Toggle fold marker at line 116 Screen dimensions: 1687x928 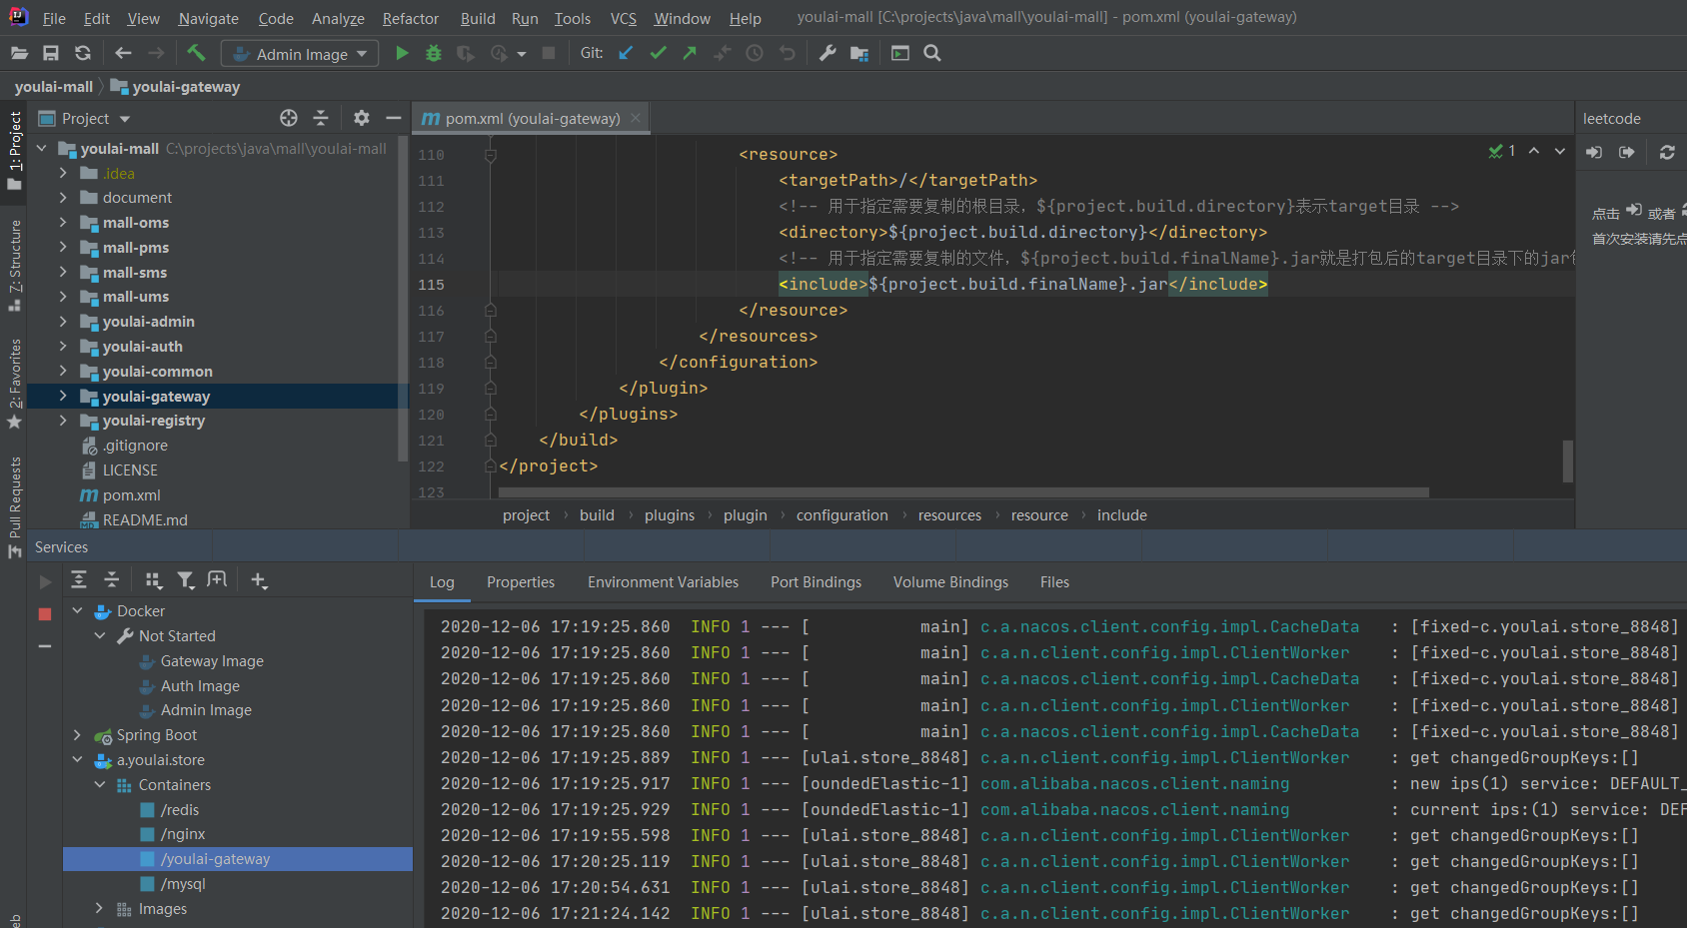tap(490, 311)
